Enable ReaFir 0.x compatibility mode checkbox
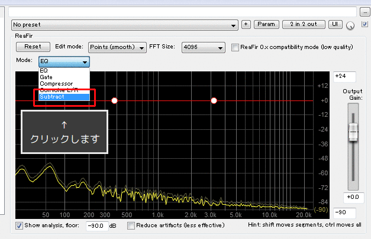 coord(235,47)
